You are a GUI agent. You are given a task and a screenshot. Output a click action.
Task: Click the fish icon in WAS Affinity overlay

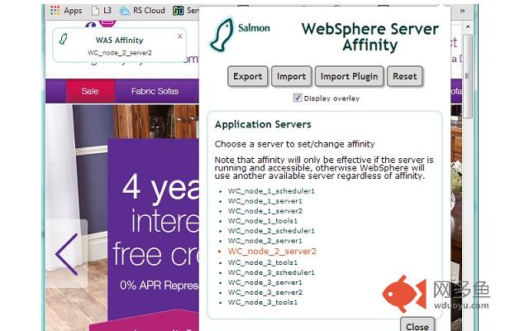63,39
